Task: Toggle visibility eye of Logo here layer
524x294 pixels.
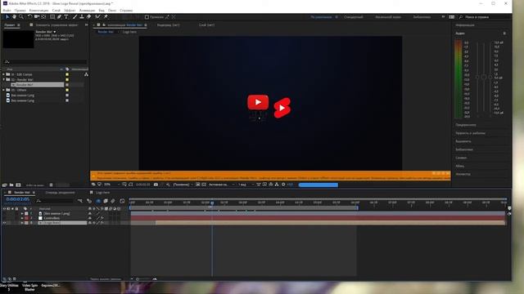Action: click(4, 223)
